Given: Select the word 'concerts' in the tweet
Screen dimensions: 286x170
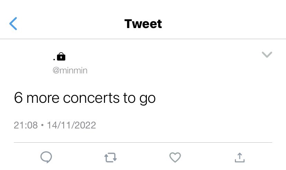Looking at the screenshot, I should click(91, 98).
